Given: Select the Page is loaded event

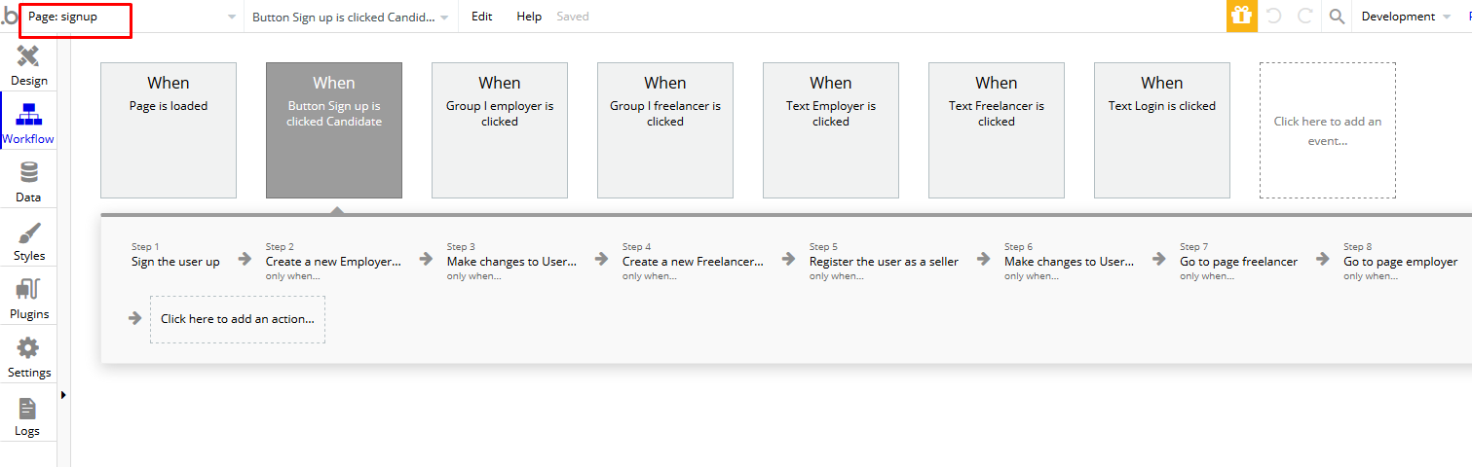Looking at the screenshot, I should click(169, 130).
